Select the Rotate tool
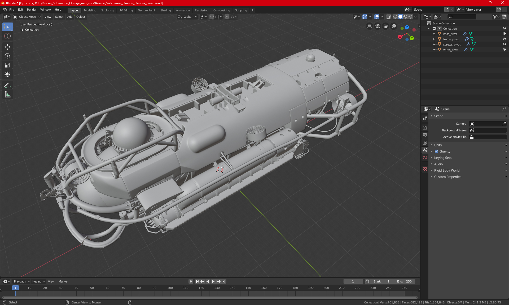The height and width of the screenshot is (305, 509). (x=7, y=56)
